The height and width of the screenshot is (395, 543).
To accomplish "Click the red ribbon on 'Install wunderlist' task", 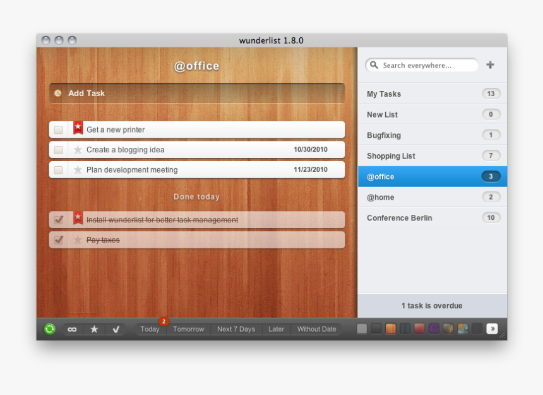I will pos(78,218).
